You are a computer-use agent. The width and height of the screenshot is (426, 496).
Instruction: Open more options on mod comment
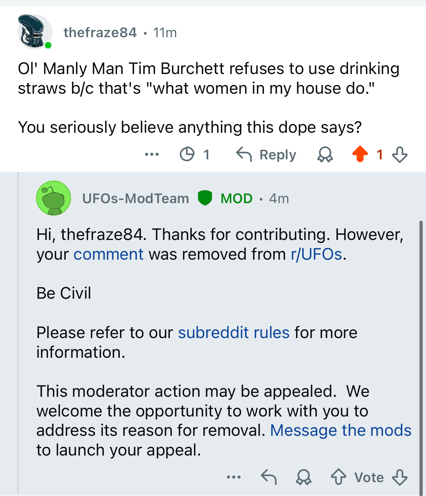click(233, 477)
